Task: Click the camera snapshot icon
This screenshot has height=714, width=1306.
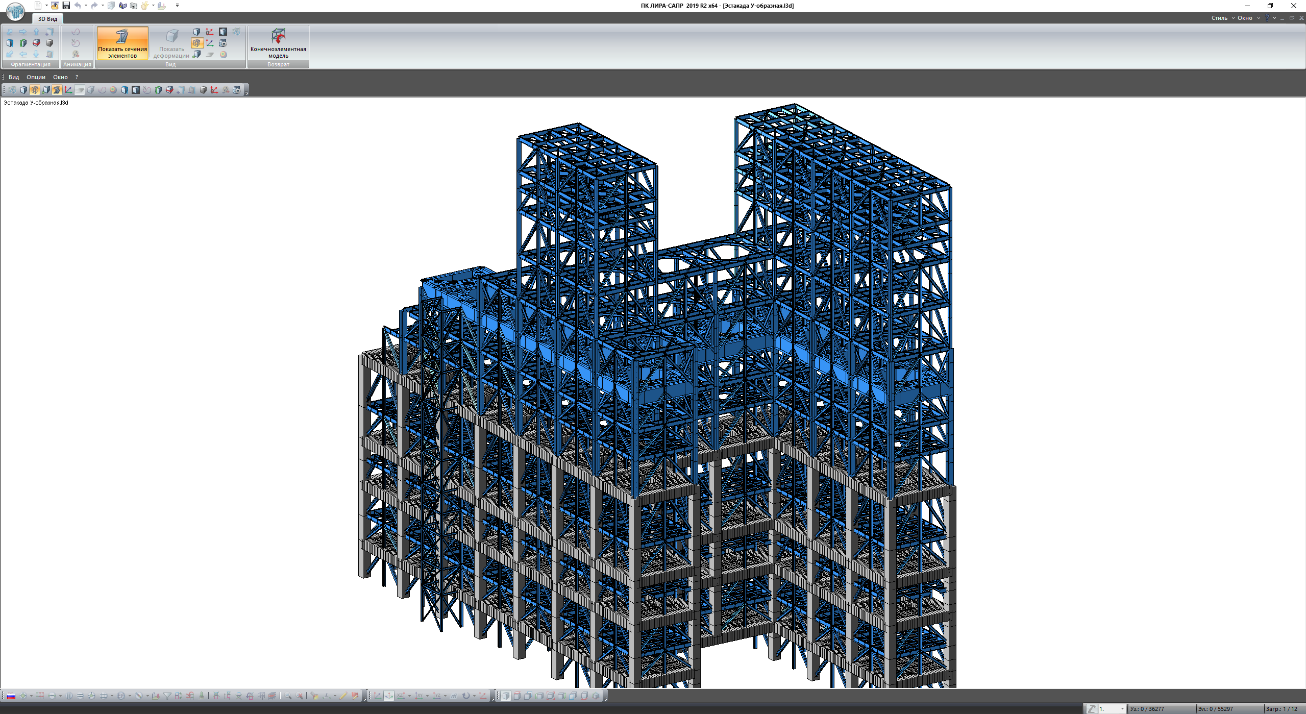Action: click(133, 6)
